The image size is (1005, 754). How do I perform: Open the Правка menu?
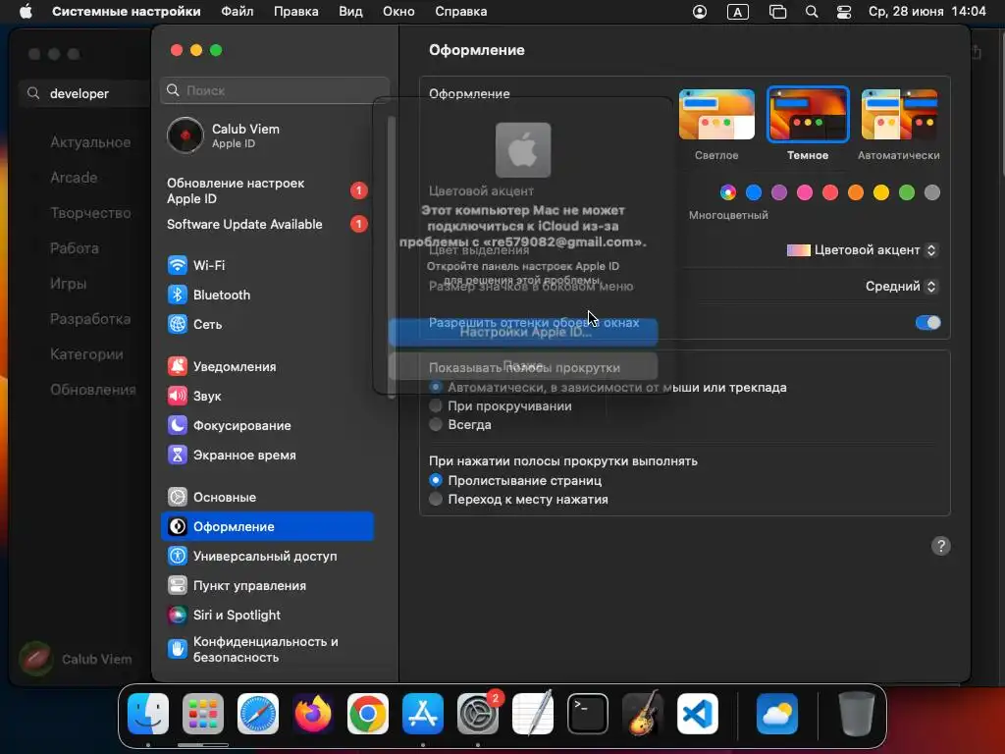point(296,12)
